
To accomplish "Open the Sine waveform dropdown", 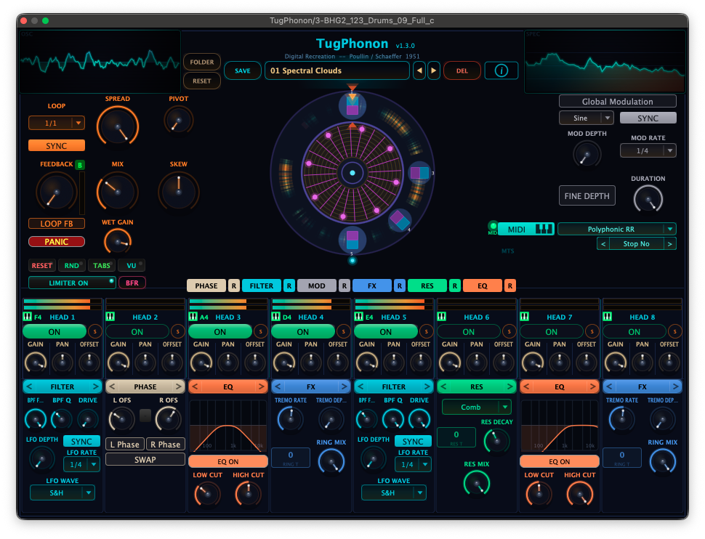I will click(587, 118).
